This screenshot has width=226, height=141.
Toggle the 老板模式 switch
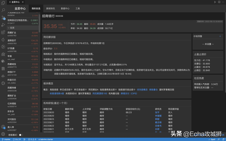[x=20, y=135]
